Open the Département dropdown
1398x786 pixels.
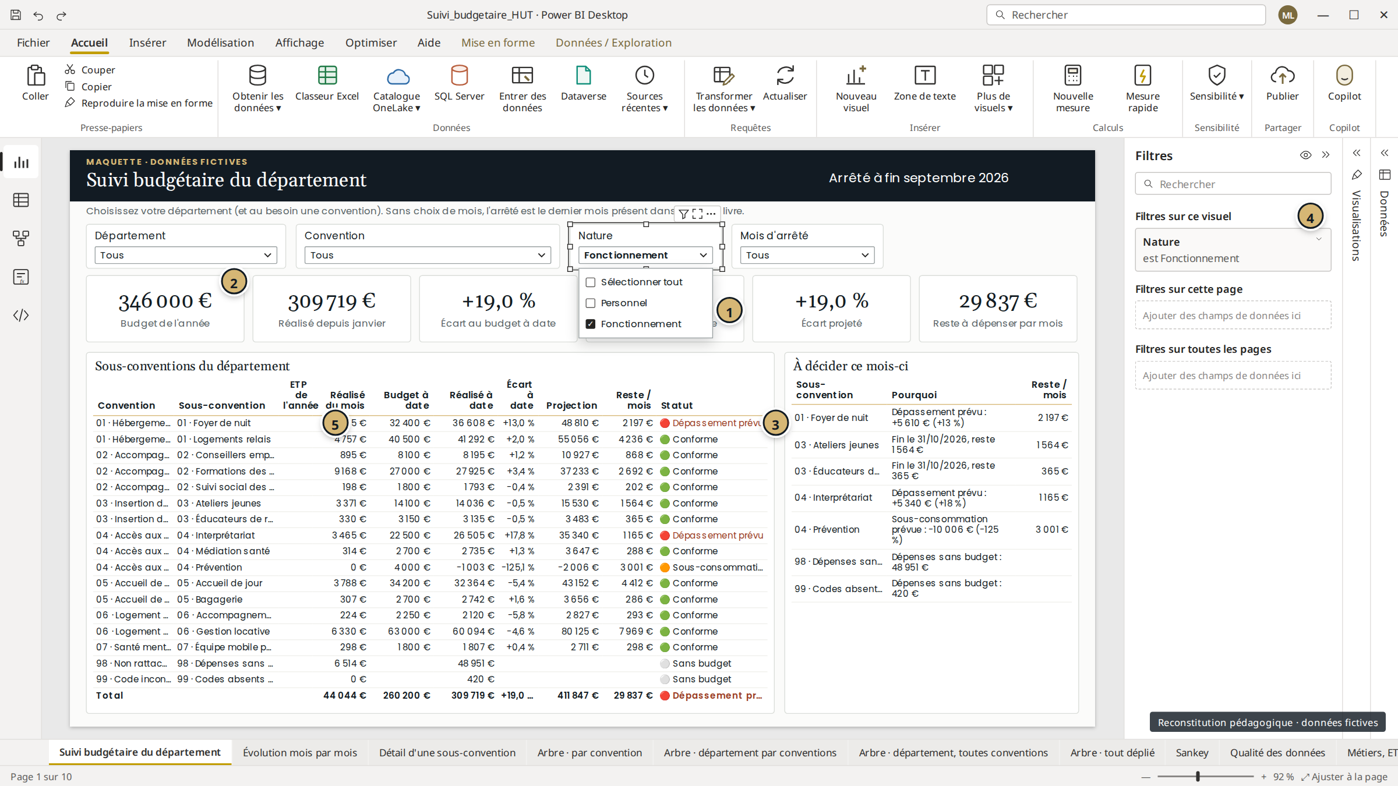186,255
